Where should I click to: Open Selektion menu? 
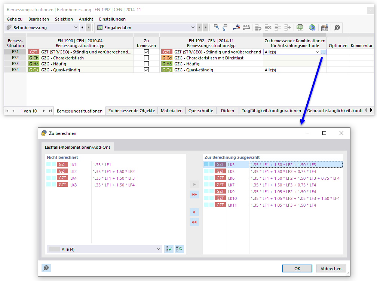click(x=64, y=19)
